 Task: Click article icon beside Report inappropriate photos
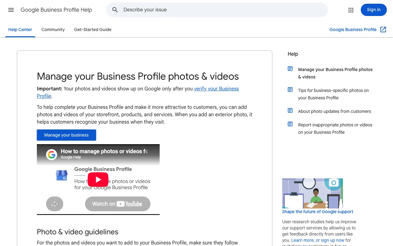coord(290,124)
